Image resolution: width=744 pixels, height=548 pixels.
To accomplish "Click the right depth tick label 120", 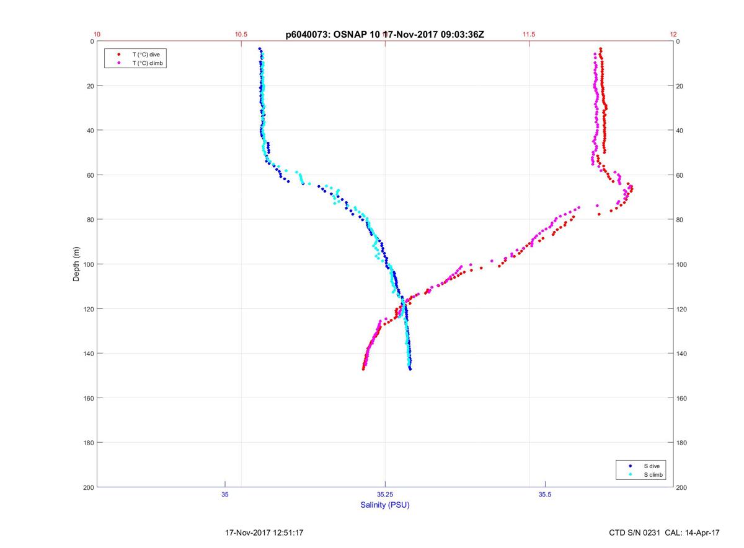I will click(x=682, y=309).
